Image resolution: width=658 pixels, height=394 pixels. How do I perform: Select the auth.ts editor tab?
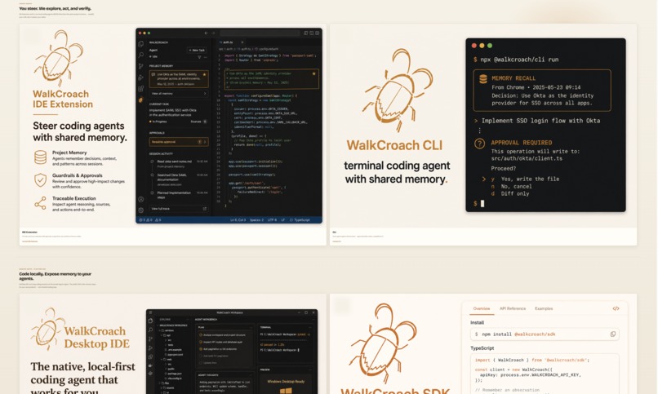click(x=231, y=42)
